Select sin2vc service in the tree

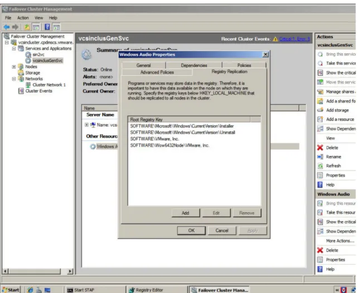click(x=38, y=55)
